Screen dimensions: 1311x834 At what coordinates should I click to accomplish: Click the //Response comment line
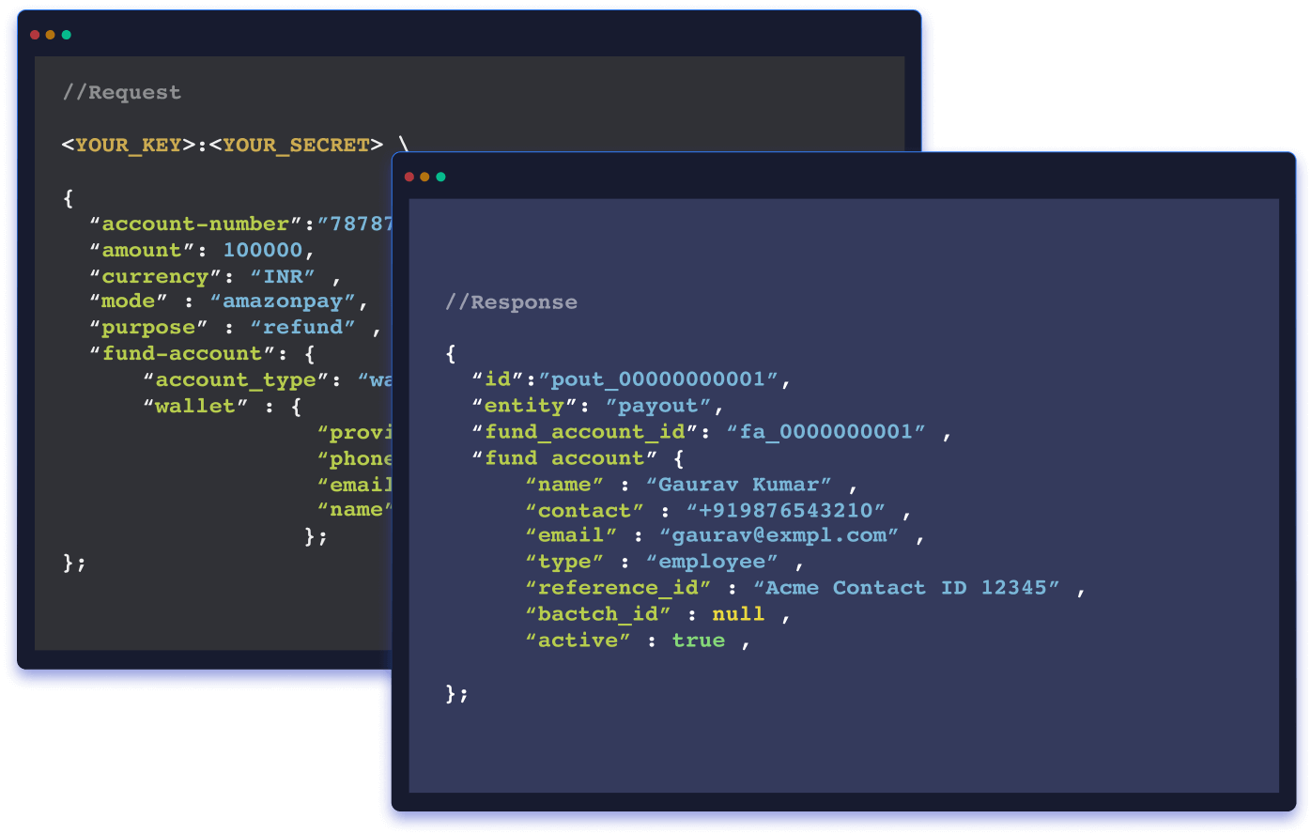[x=511, y=302]
